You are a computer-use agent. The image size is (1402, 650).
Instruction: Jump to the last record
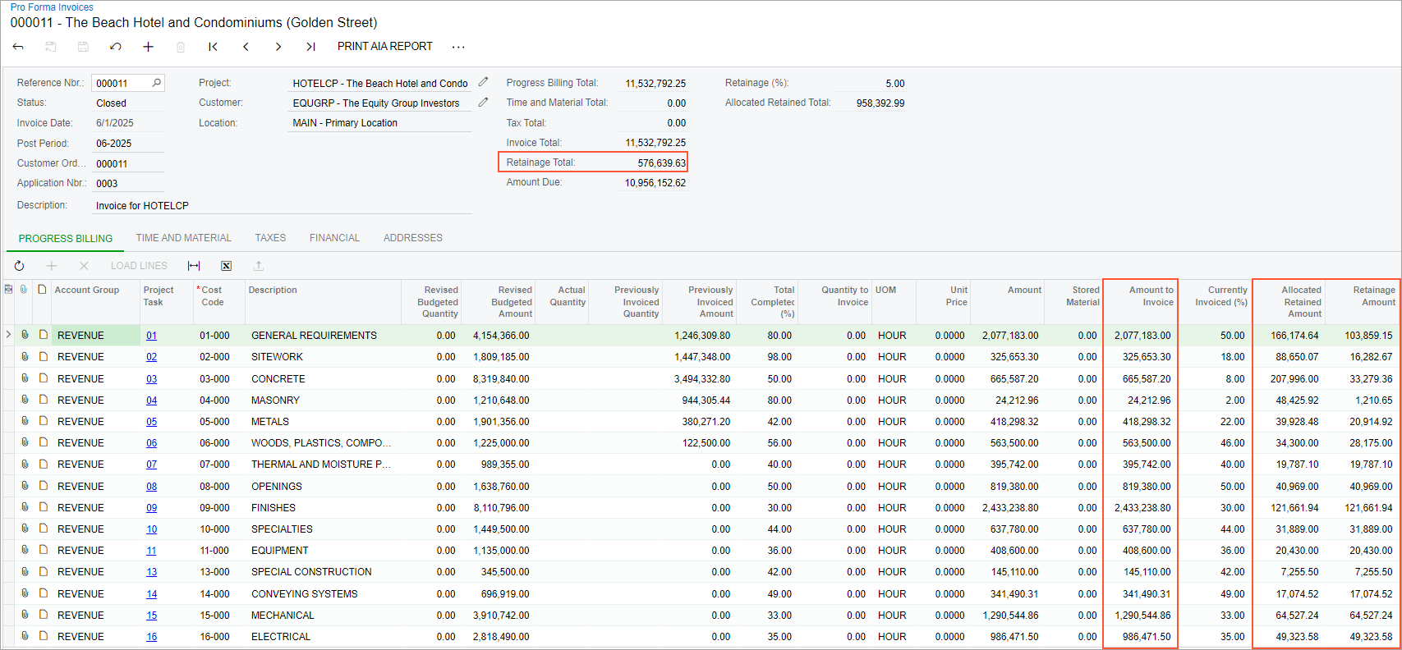click(310, 47)
